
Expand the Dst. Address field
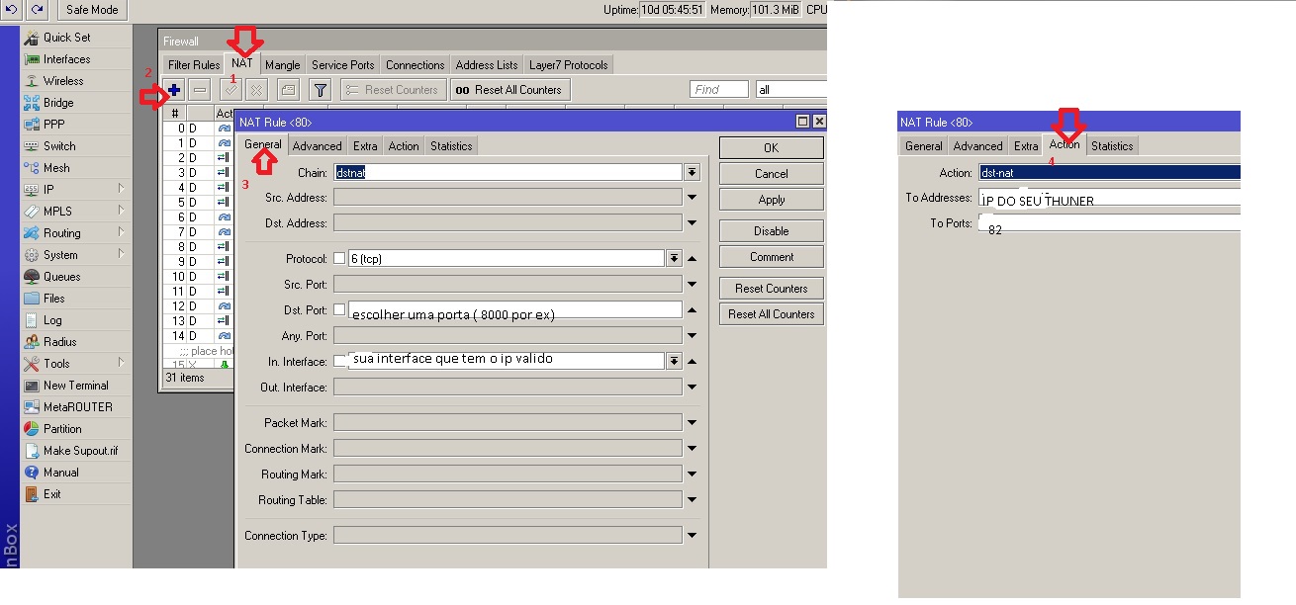click(692, 223)
